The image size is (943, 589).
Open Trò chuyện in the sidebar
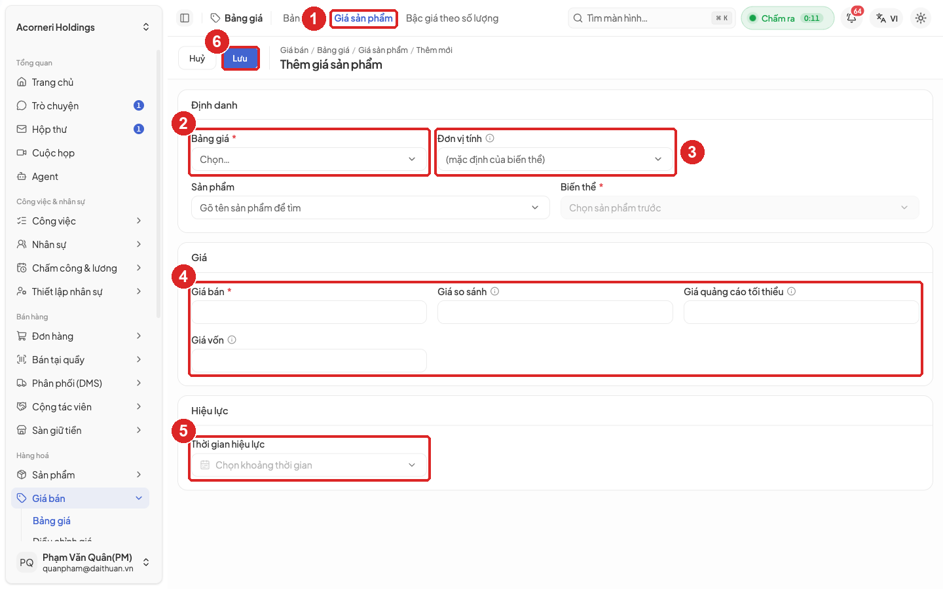(80, 106)
